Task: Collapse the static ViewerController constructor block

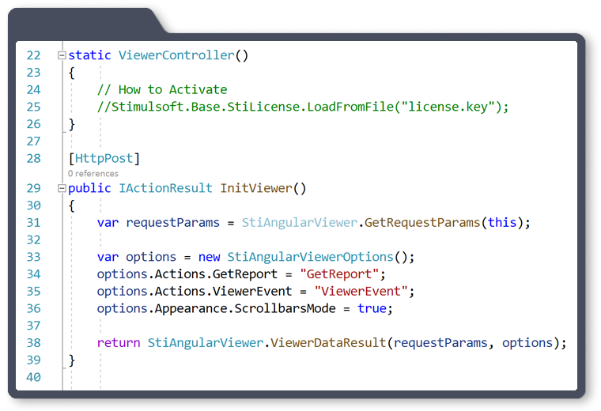Action: pos(62,55)
